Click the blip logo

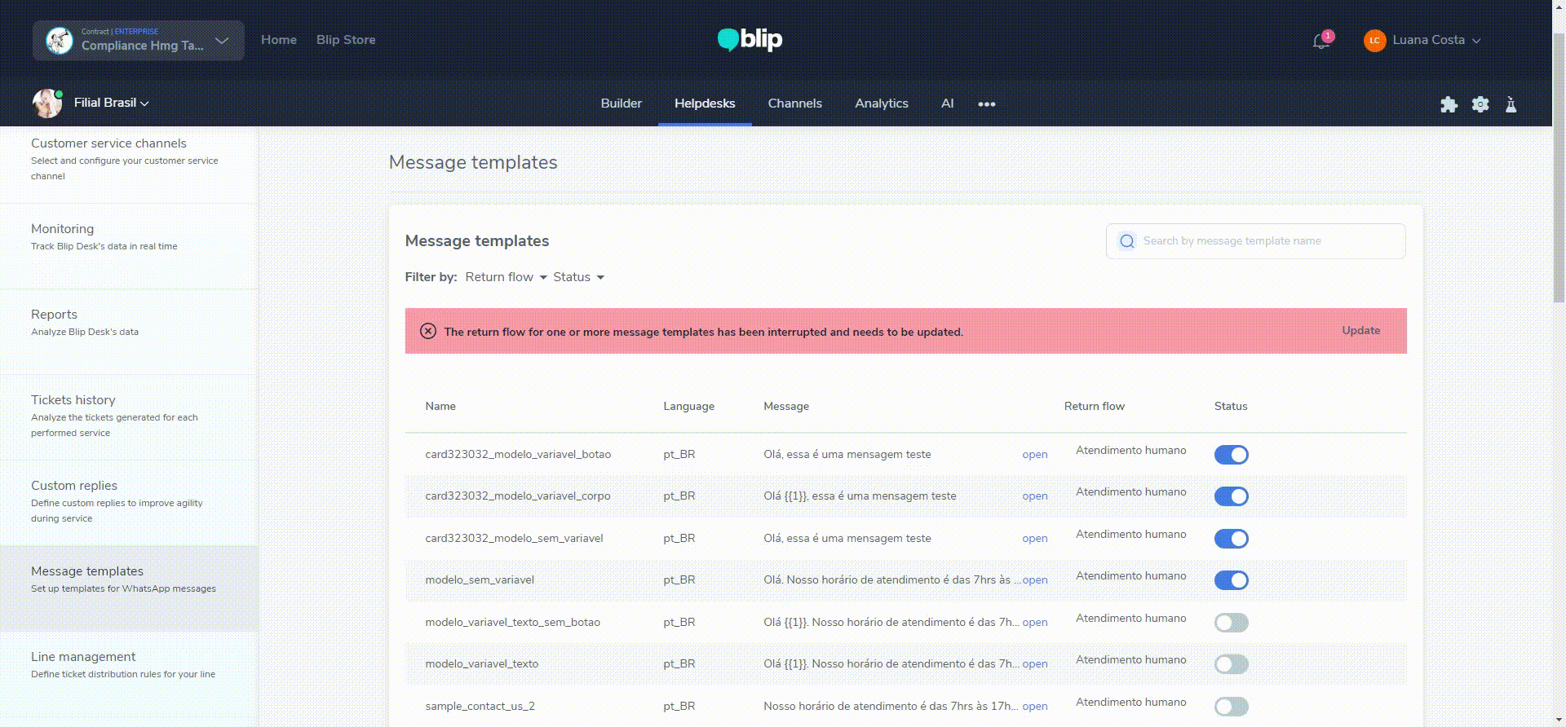[750, 39]
